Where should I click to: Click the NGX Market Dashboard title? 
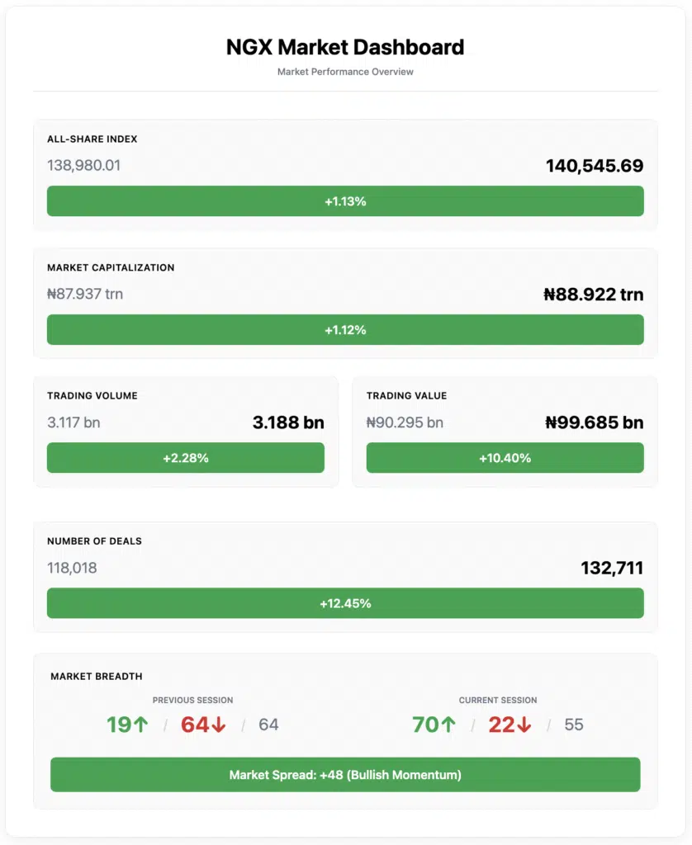(345, 47)
